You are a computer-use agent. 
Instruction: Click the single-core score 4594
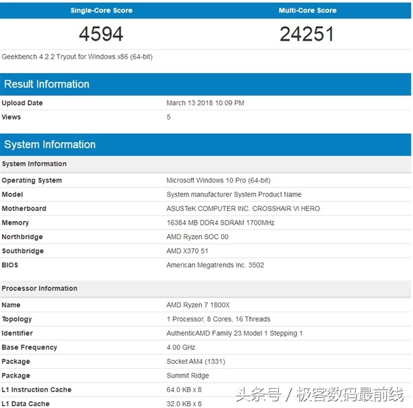click(101, 34)
